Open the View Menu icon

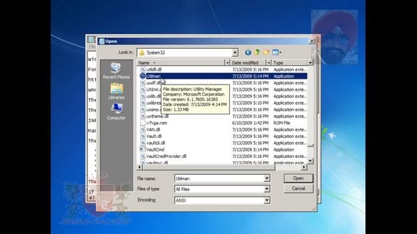(275, 52)
